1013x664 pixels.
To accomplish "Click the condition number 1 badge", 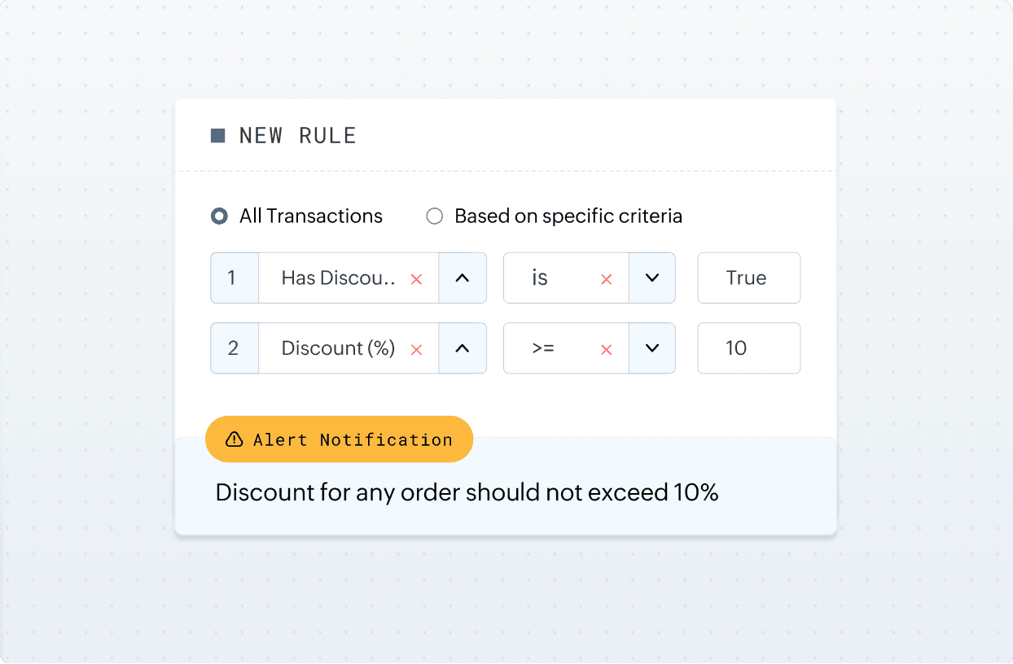I will [234, 277].
